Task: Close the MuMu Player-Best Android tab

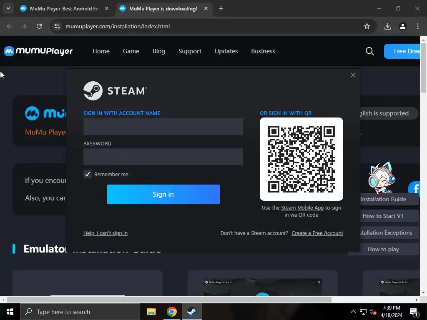Action: (107, 9)
